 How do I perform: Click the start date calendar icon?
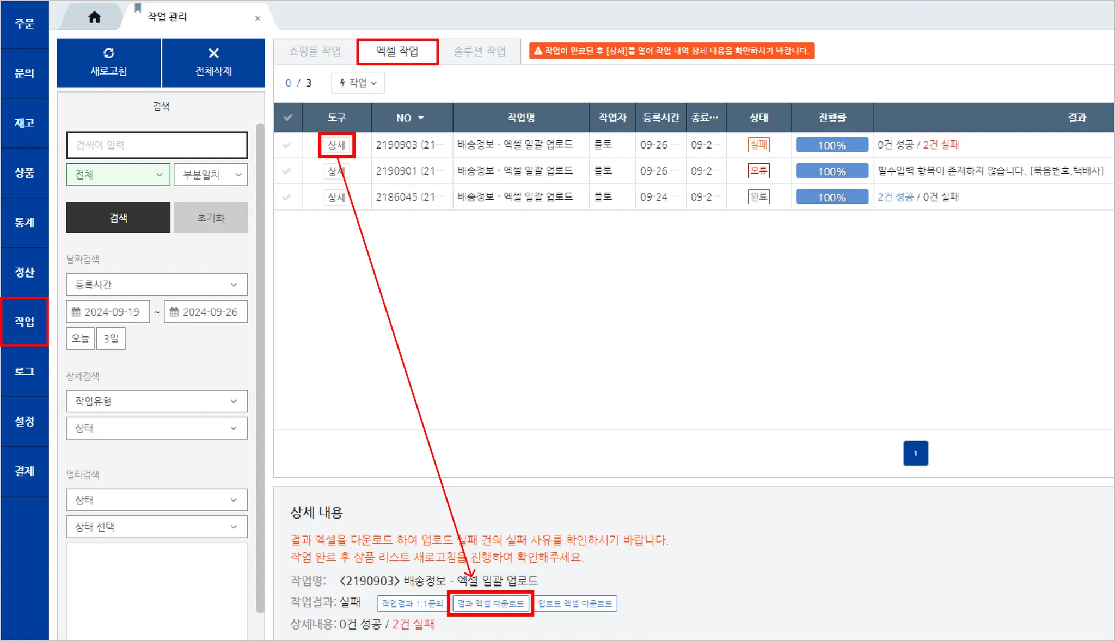(x=76, y=312)
